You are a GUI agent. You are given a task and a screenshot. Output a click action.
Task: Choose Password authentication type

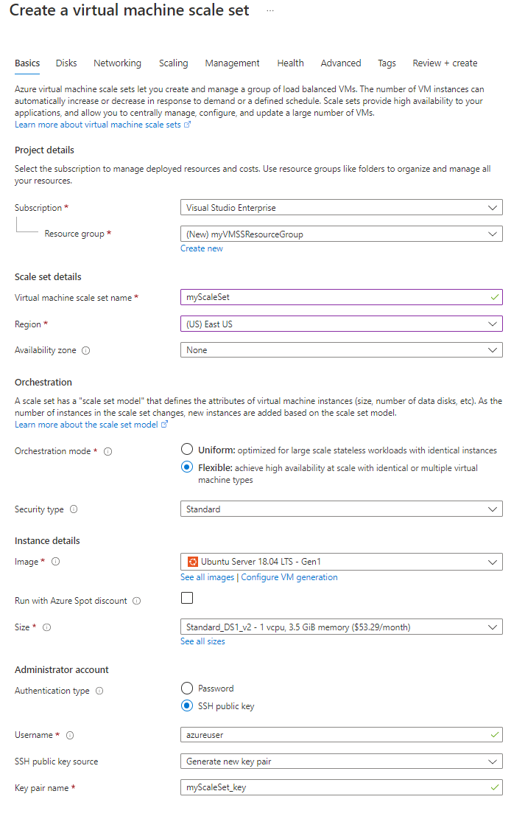point(187,689)
